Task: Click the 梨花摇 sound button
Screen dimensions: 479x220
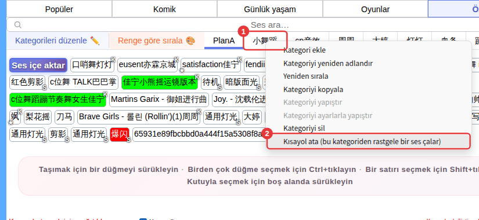Action: (38, 117)
